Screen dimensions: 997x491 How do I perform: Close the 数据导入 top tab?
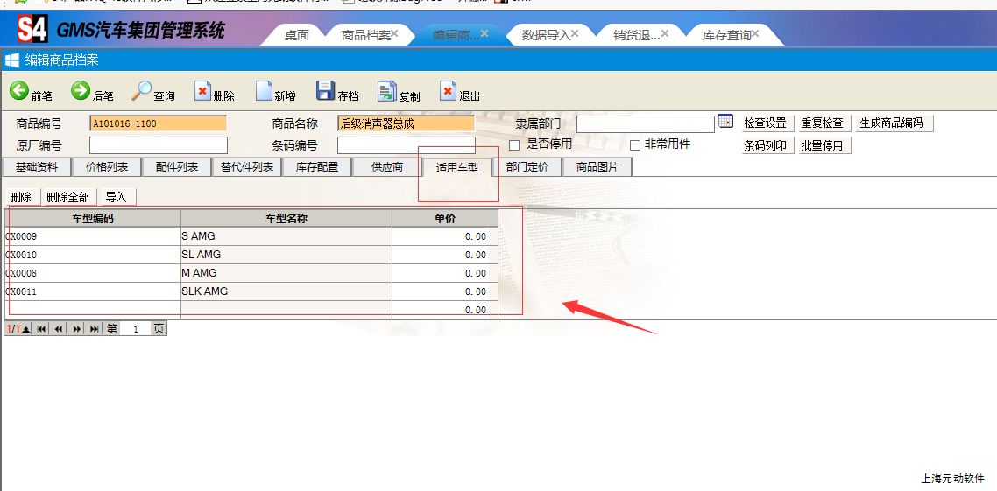click(x=574, y=33)
